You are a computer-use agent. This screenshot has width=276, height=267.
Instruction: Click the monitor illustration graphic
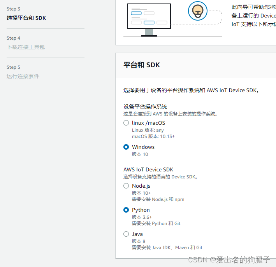[149, 20]
